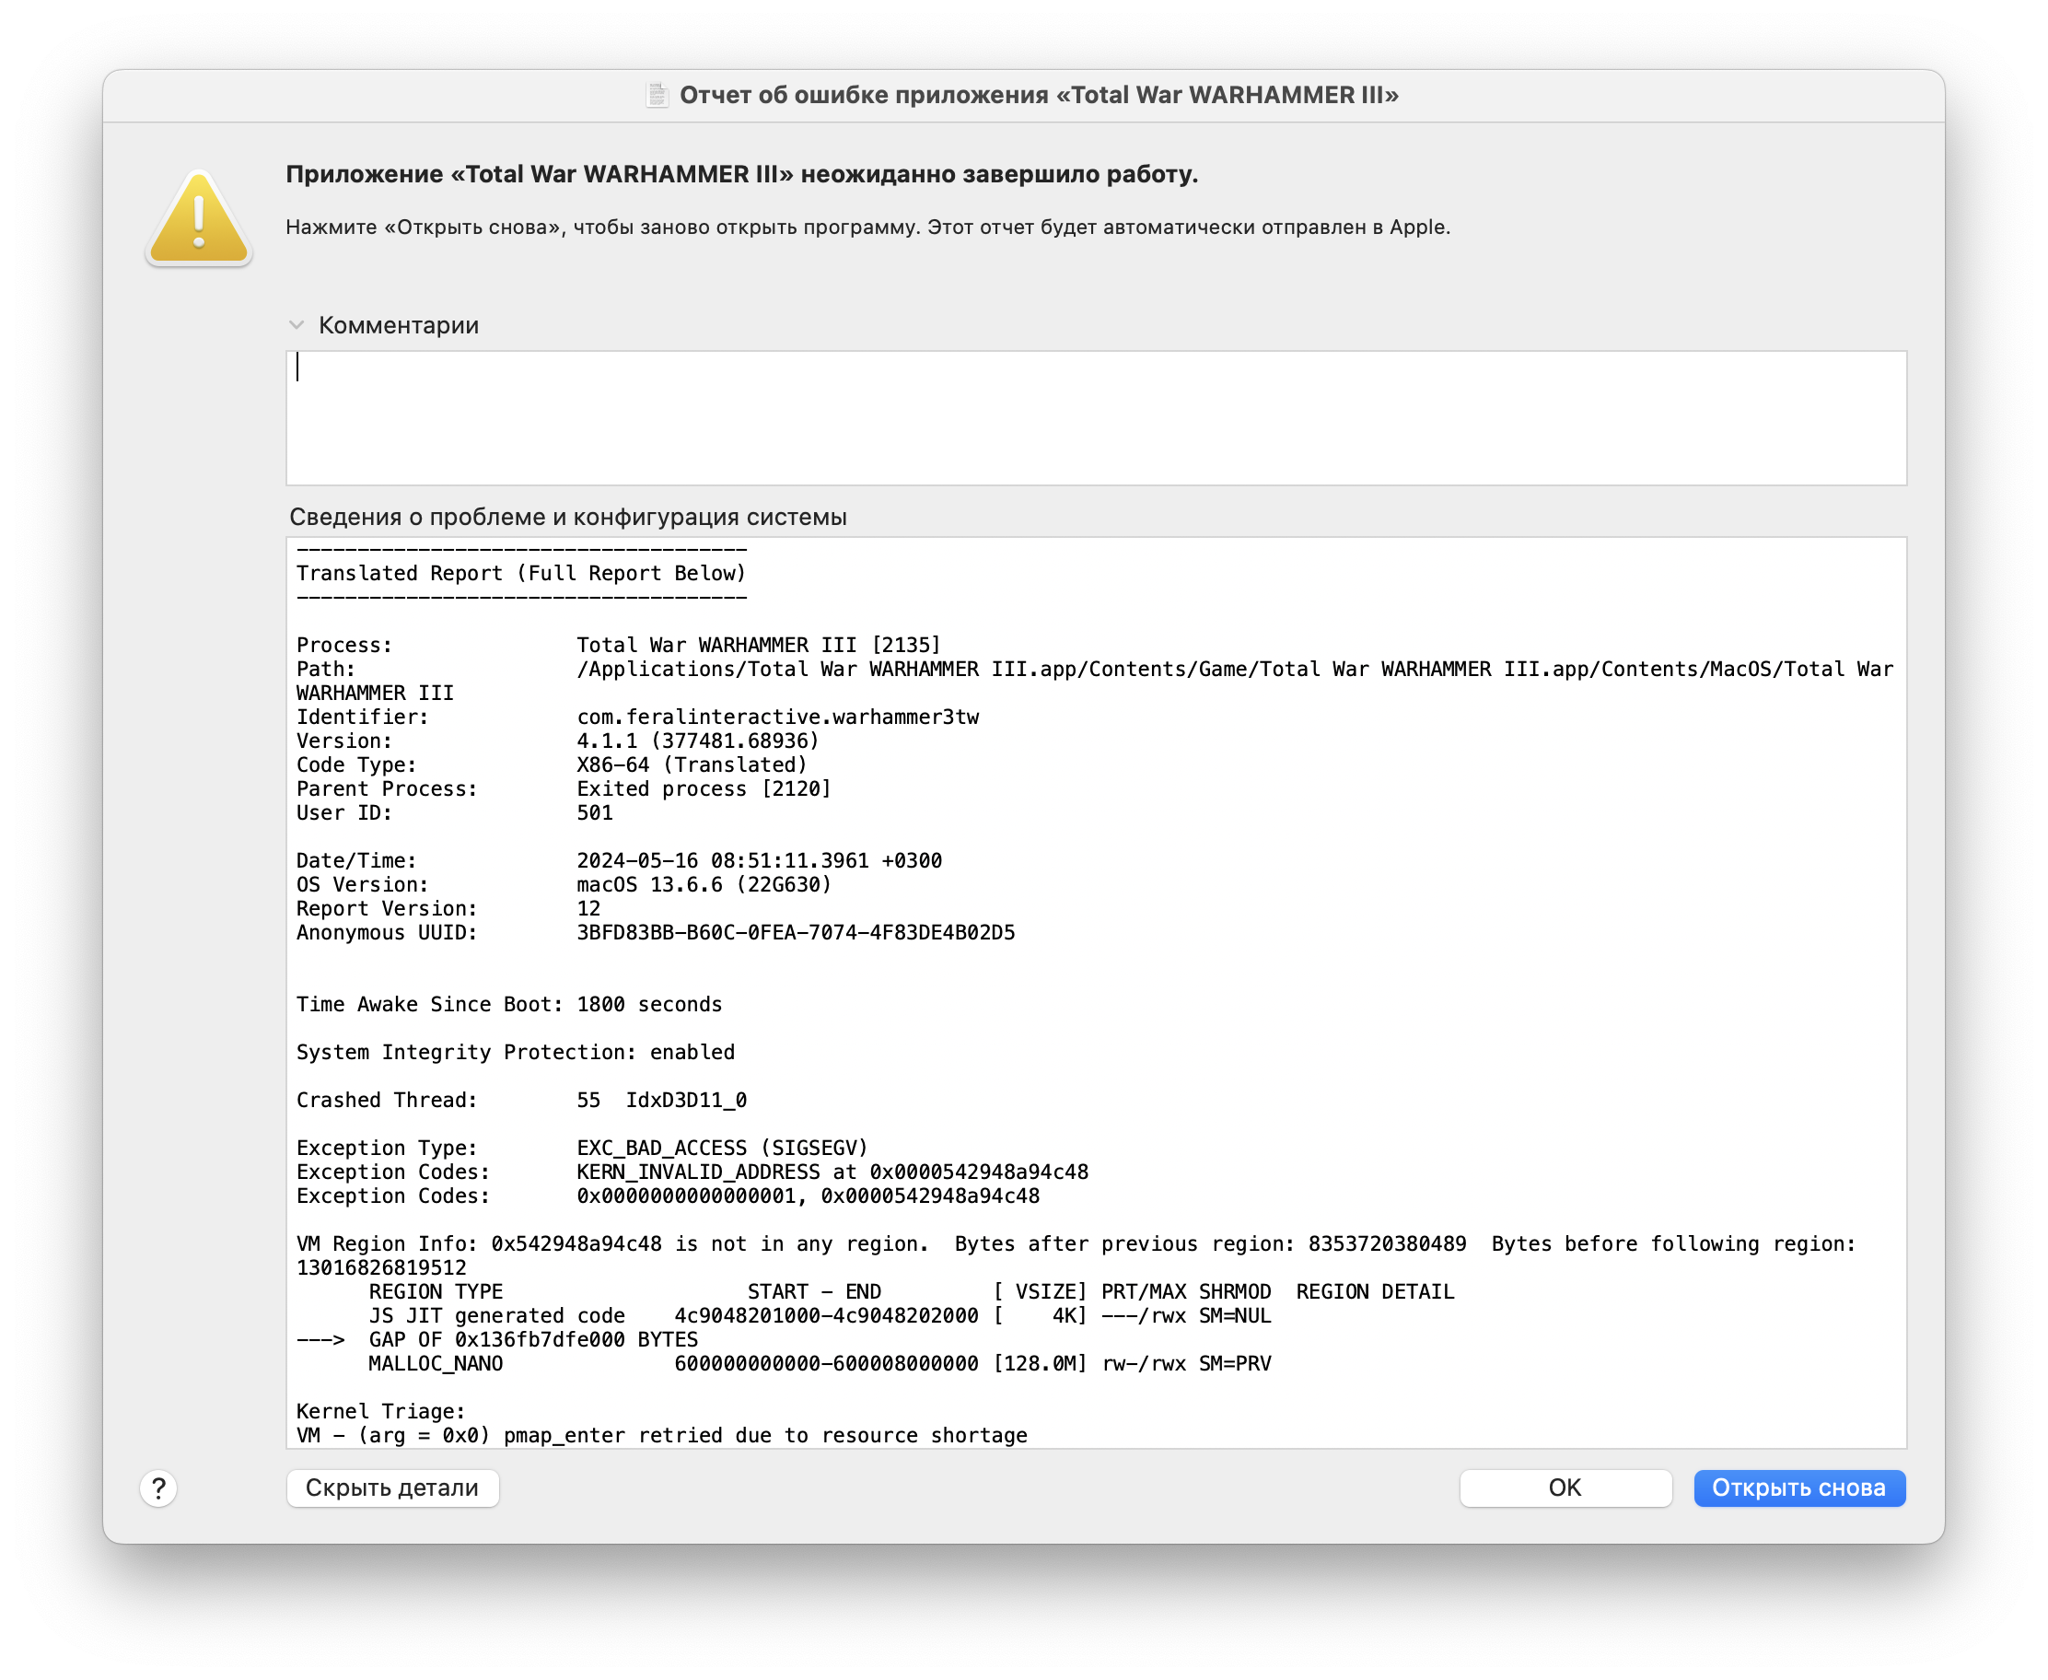Click the bold crash headline text
The height and width of the screenshot is (1680, 2048).
click(x=741, y=174)
